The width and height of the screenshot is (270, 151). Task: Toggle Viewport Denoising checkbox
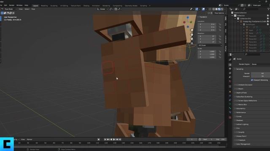click(252, 80)
